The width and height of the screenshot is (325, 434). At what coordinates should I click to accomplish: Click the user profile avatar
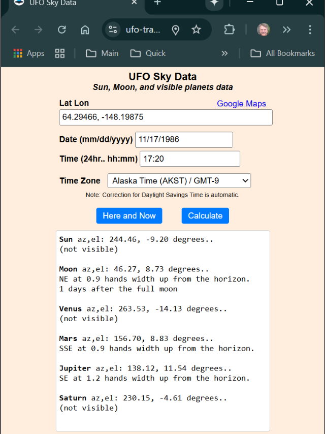tap(263, 29)
